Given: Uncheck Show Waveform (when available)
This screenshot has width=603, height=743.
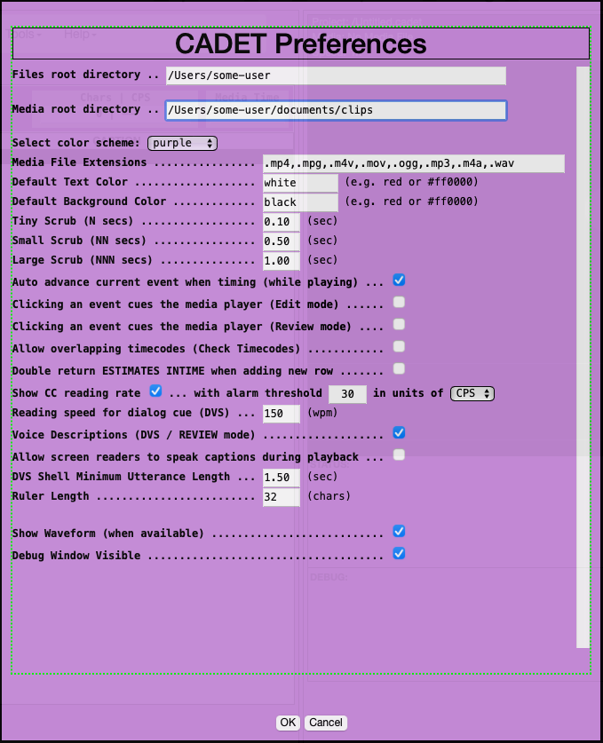Looking at the screenshot, I should click(399, 531).
